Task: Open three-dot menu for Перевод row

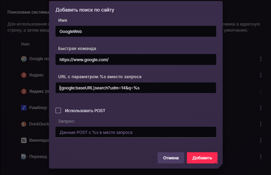Action: pyautogui.click(x=261, y=157)
